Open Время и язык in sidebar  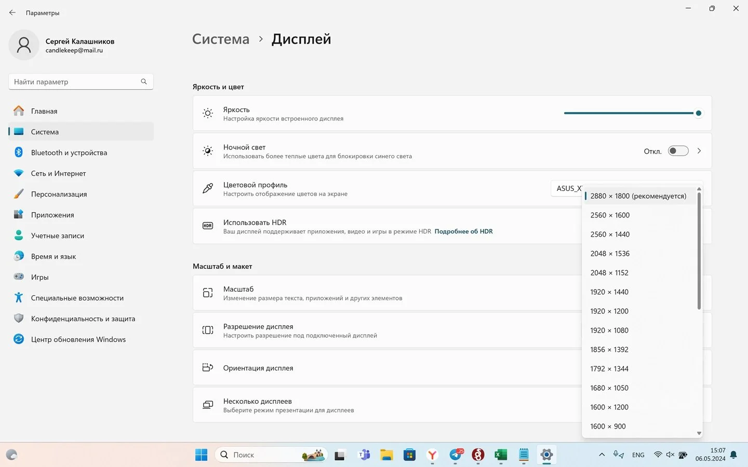pyautogui.click(x=81, y=256)
